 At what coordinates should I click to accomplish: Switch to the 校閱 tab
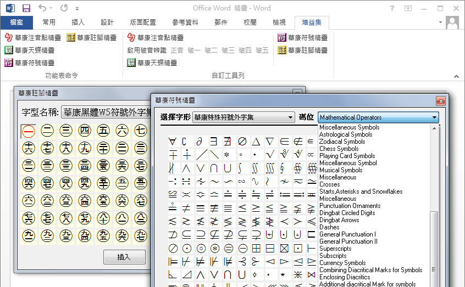[x=250, y=22]
